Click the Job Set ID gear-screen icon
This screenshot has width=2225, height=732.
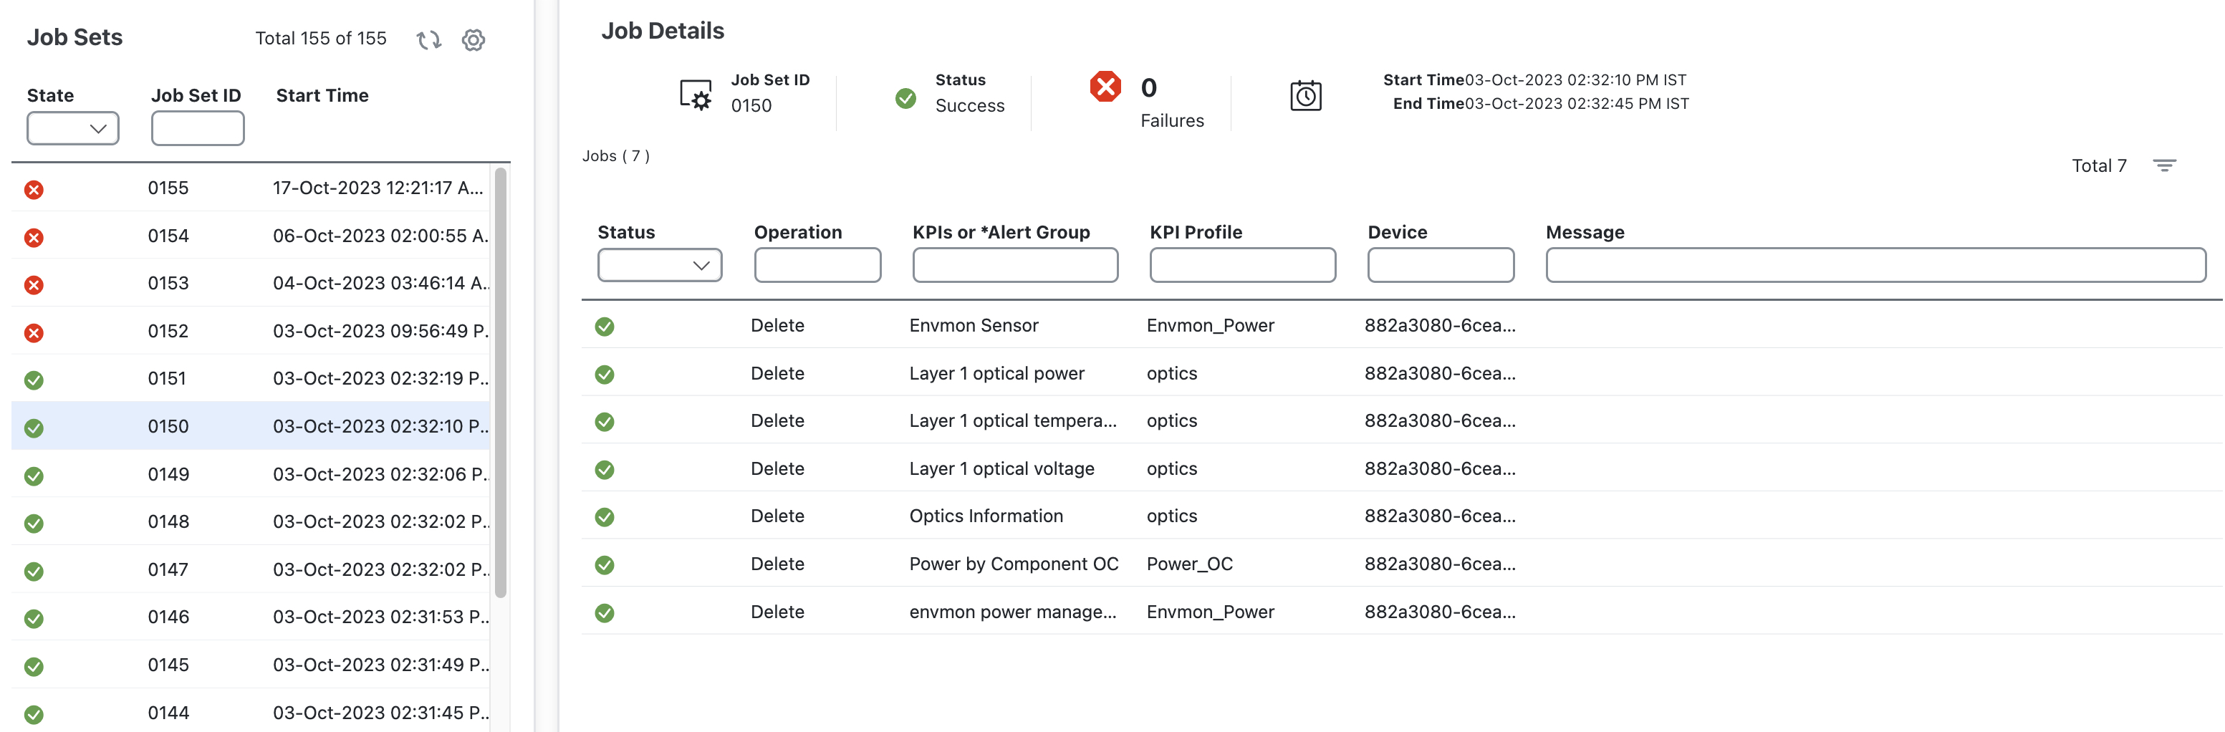[x=696, y=95]
